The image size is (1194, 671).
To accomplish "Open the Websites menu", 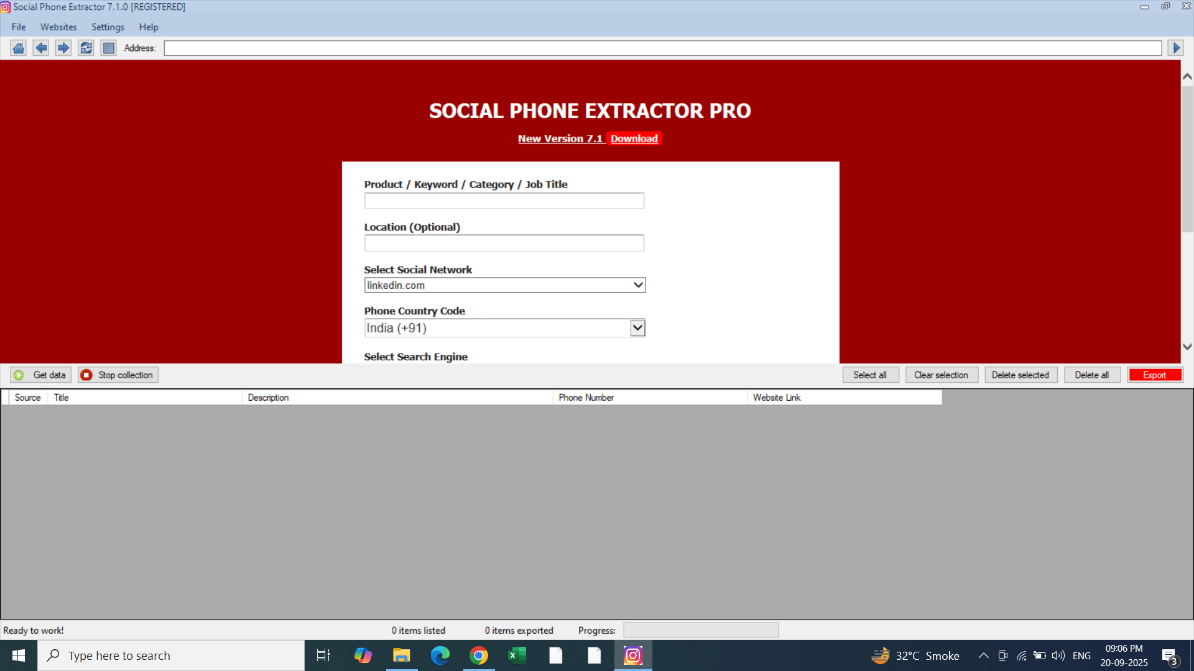I will click(x=58, y=27).
